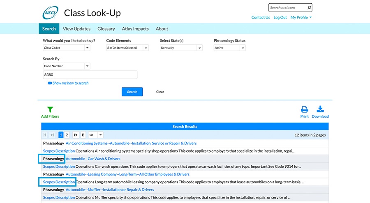Open Scopes Description for Long-term automobile leasing
370x203 pixels.
click(59, 182)
